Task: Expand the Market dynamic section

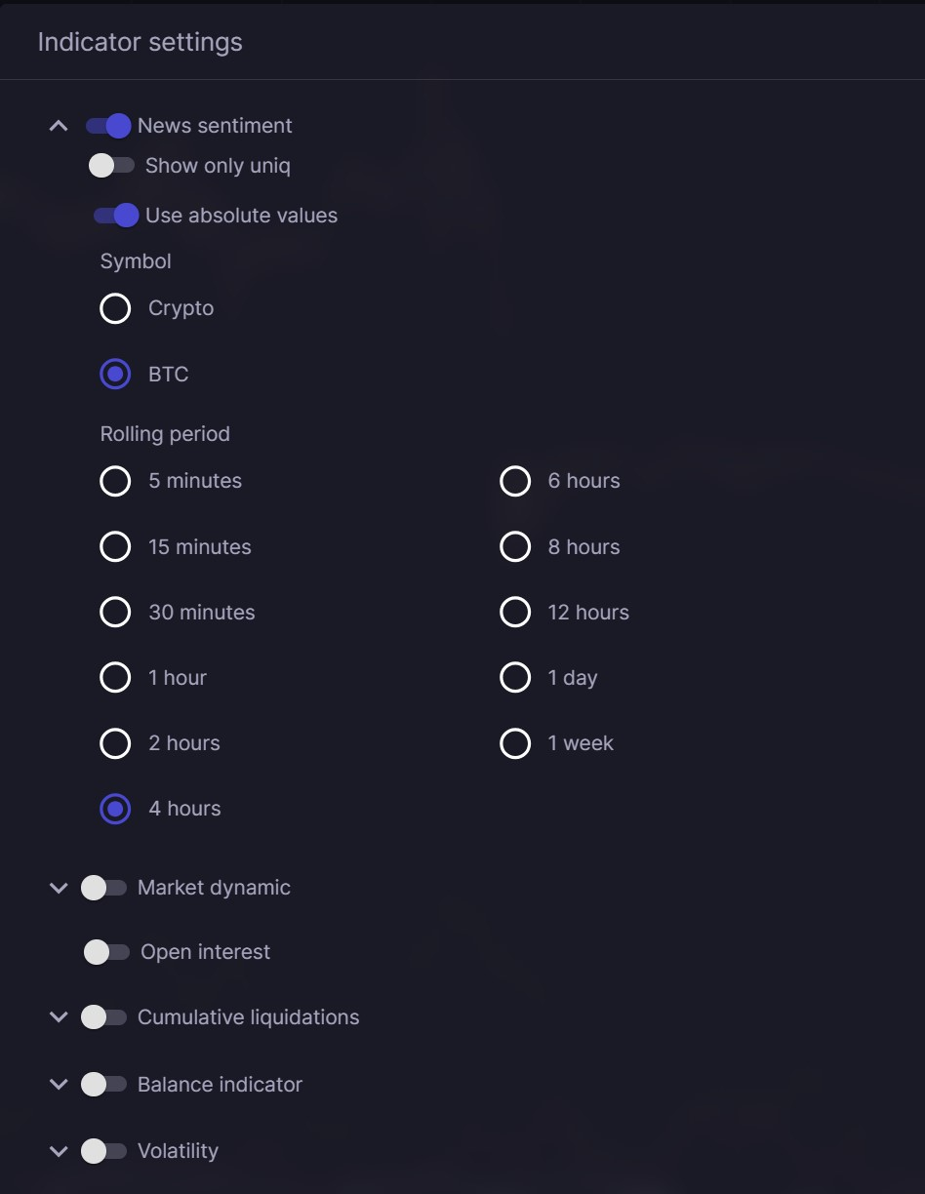Action: pos(59,888)
